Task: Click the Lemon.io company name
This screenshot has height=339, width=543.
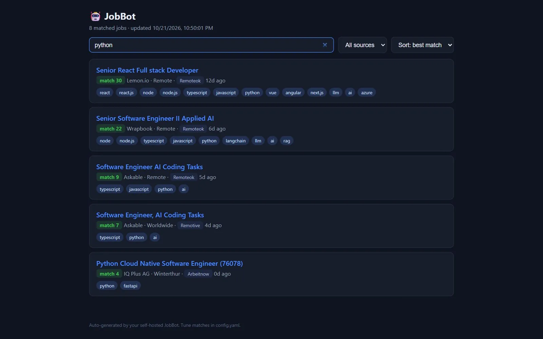Action: click(x=138, y=81)
